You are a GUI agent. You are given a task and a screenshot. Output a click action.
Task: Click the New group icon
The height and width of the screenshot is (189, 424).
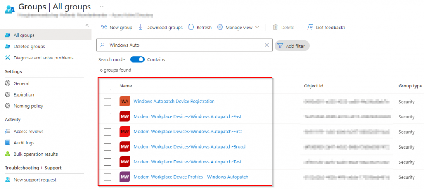click(104, 27)
